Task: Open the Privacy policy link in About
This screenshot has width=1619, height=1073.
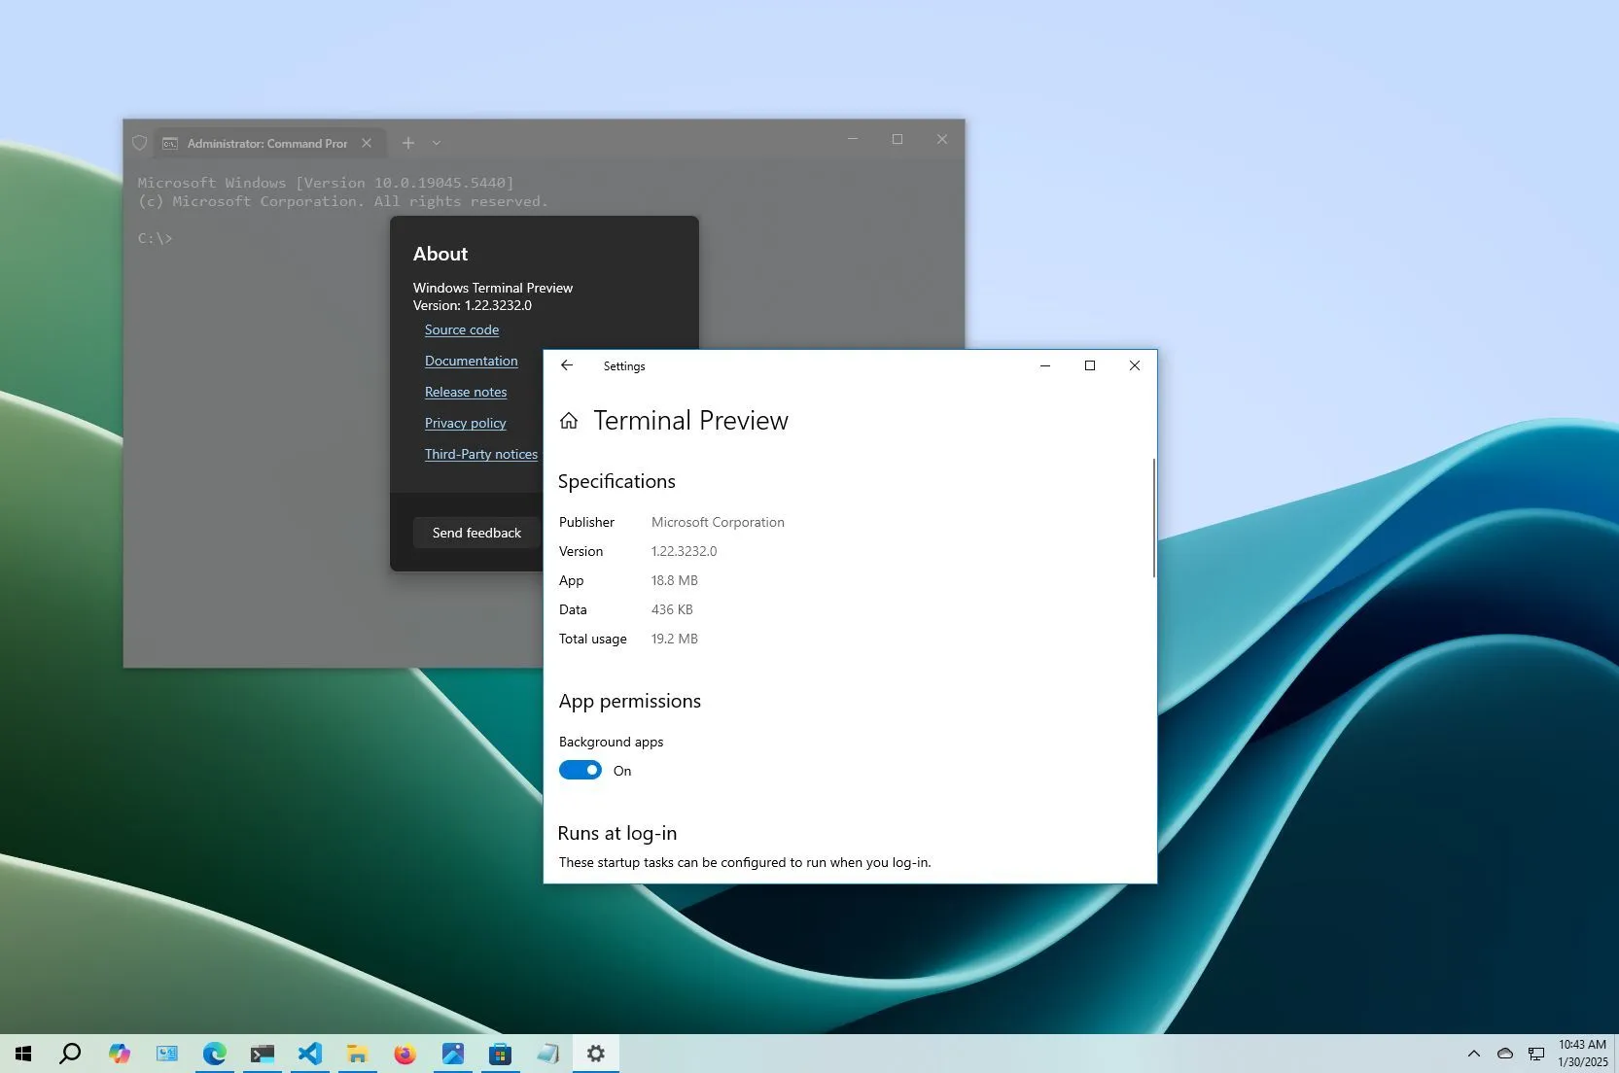Action: (x=466, y=423)
